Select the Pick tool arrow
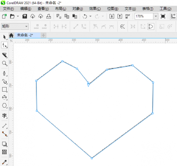The image size is (177, 166). [4, 37]
